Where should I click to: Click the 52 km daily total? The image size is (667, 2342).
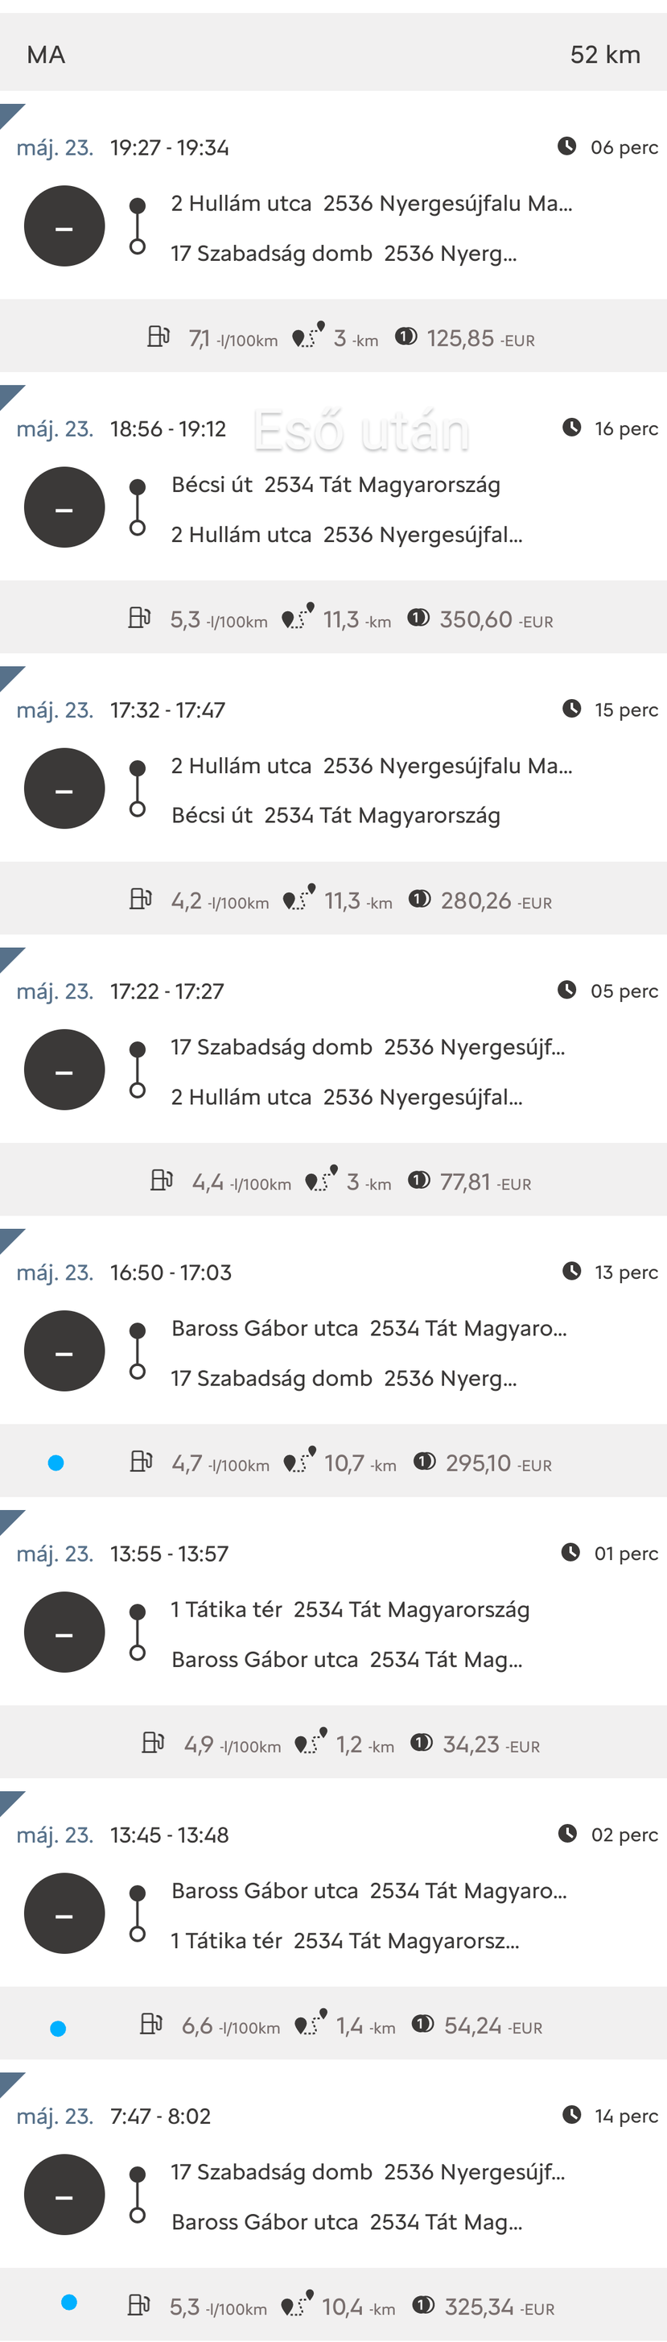604,55
